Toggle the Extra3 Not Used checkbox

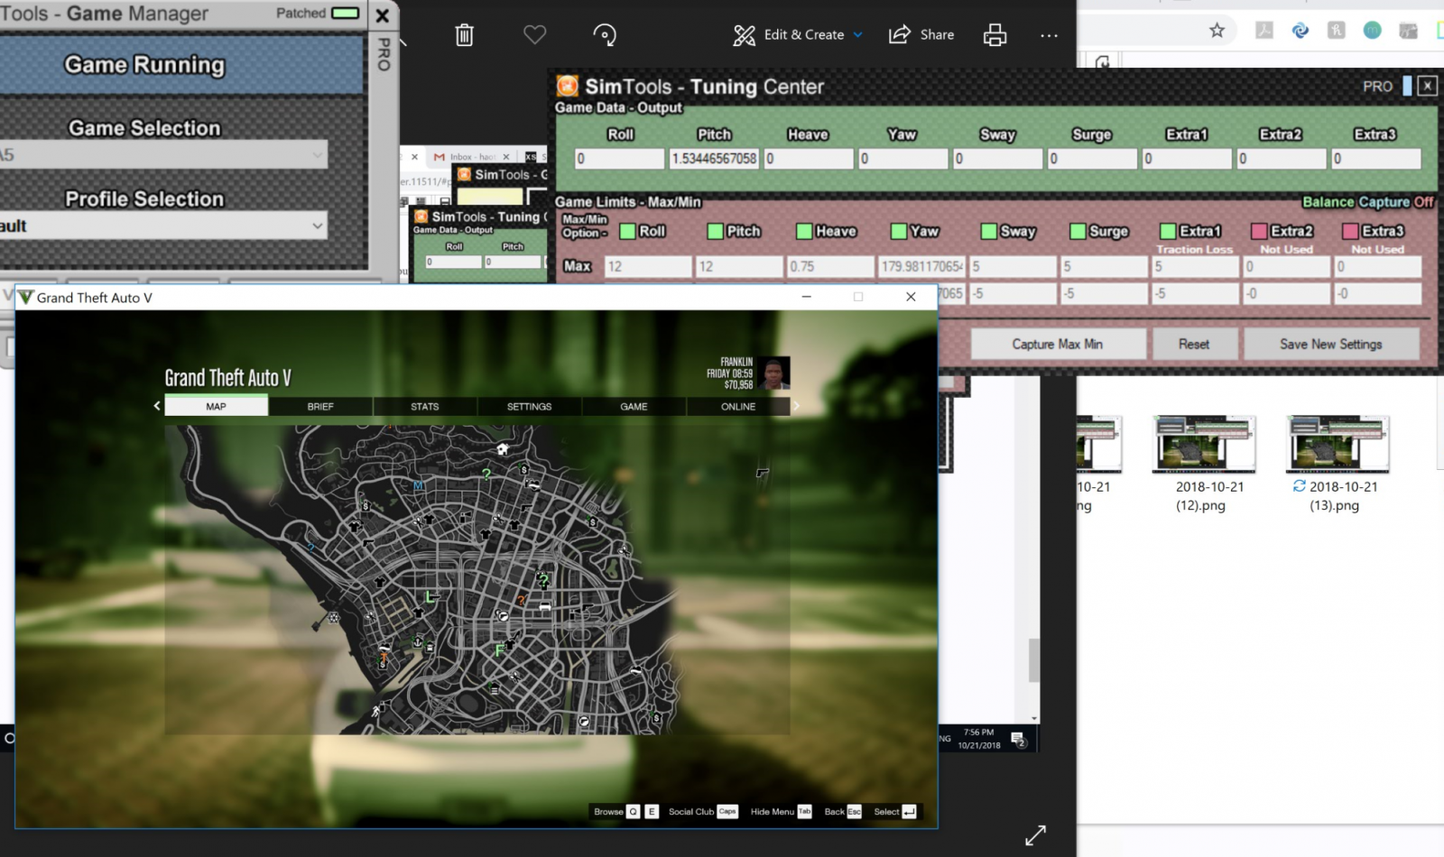(x=1350, y=231)
